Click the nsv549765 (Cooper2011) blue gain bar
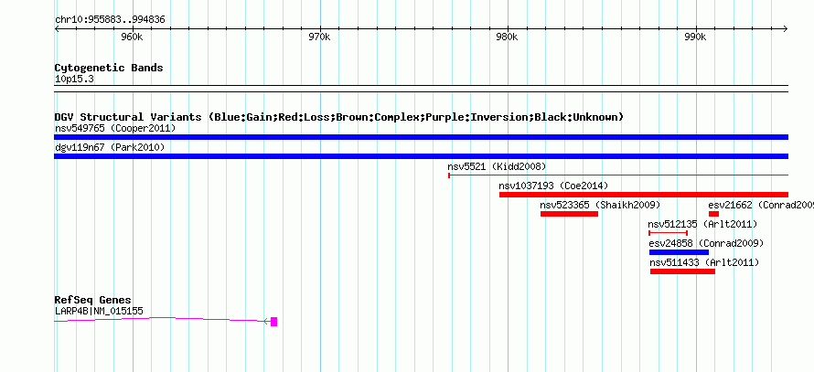 421,137
